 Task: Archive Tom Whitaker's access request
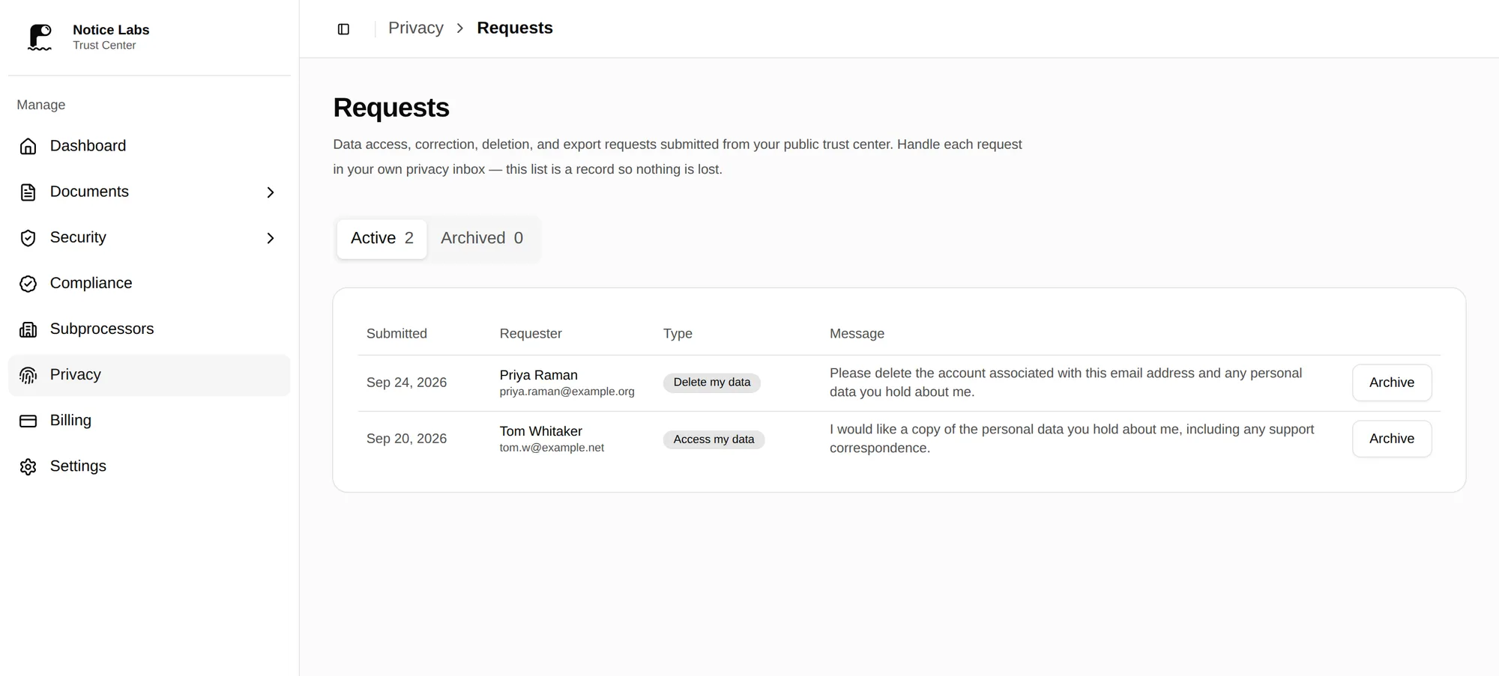(x=1392, y=439)
